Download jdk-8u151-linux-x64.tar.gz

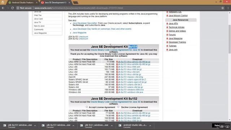click(x=130, y=74)
